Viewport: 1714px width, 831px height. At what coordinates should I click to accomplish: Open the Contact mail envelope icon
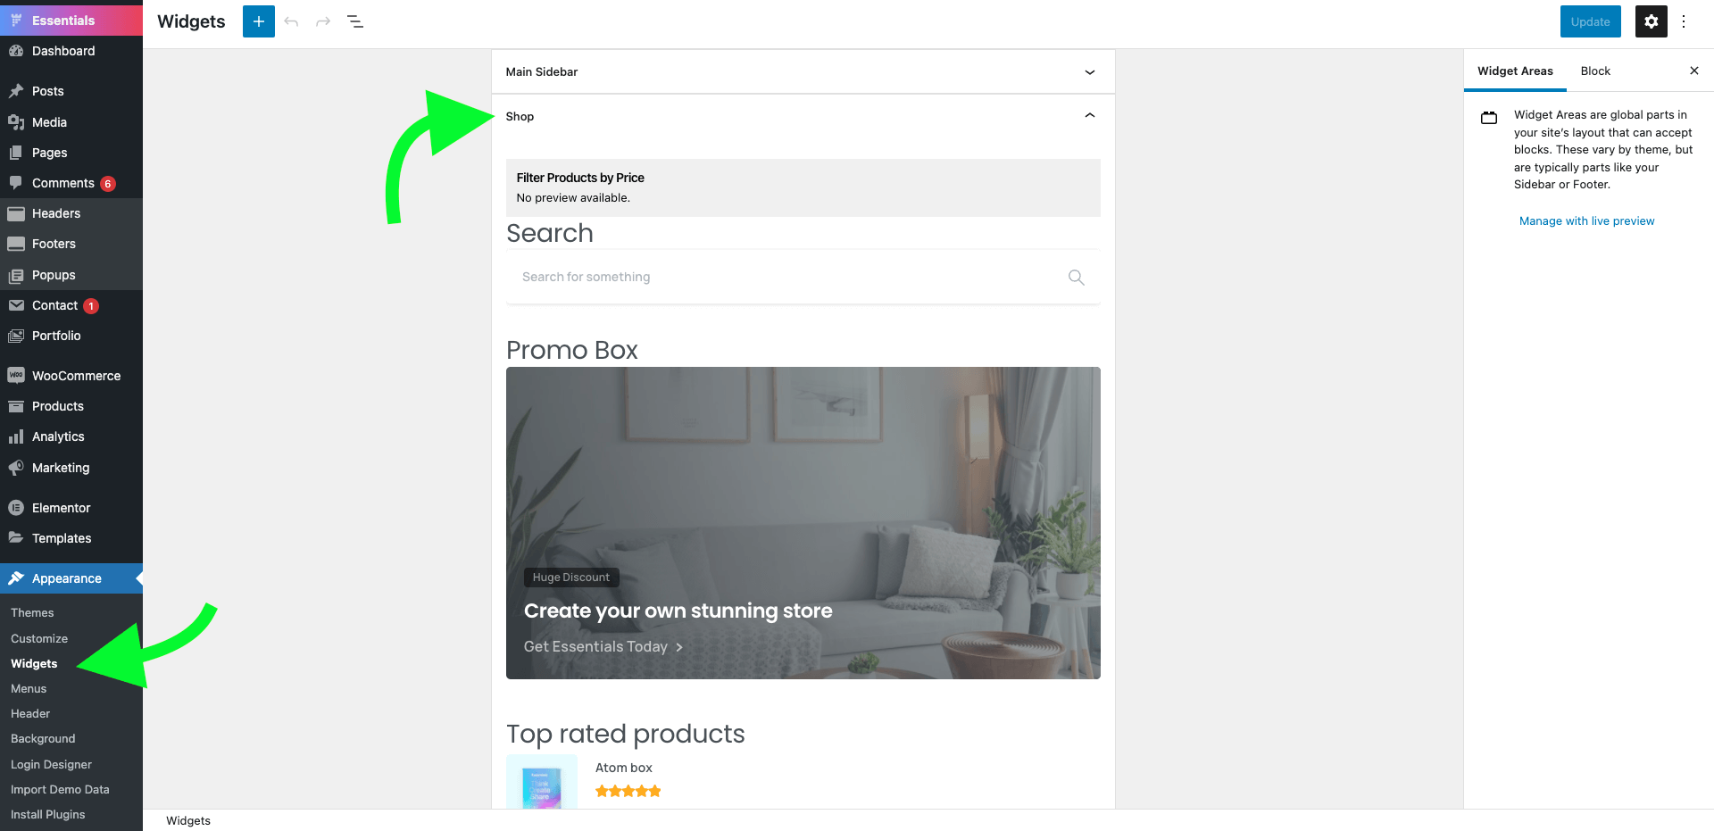[16, 305]
